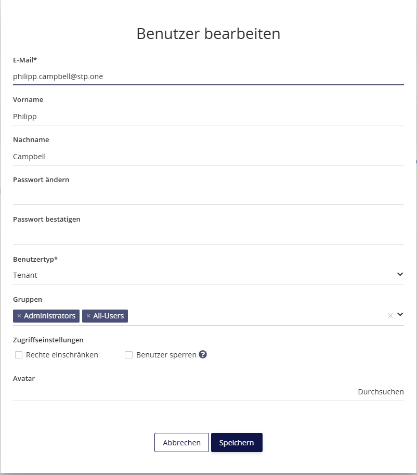Click the Administrators group chip label
417x475 pixels.
50,316
